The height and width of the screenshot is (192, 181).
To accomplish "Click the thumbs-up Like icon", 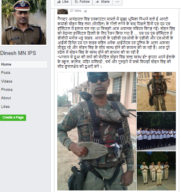I will point(59,2).
